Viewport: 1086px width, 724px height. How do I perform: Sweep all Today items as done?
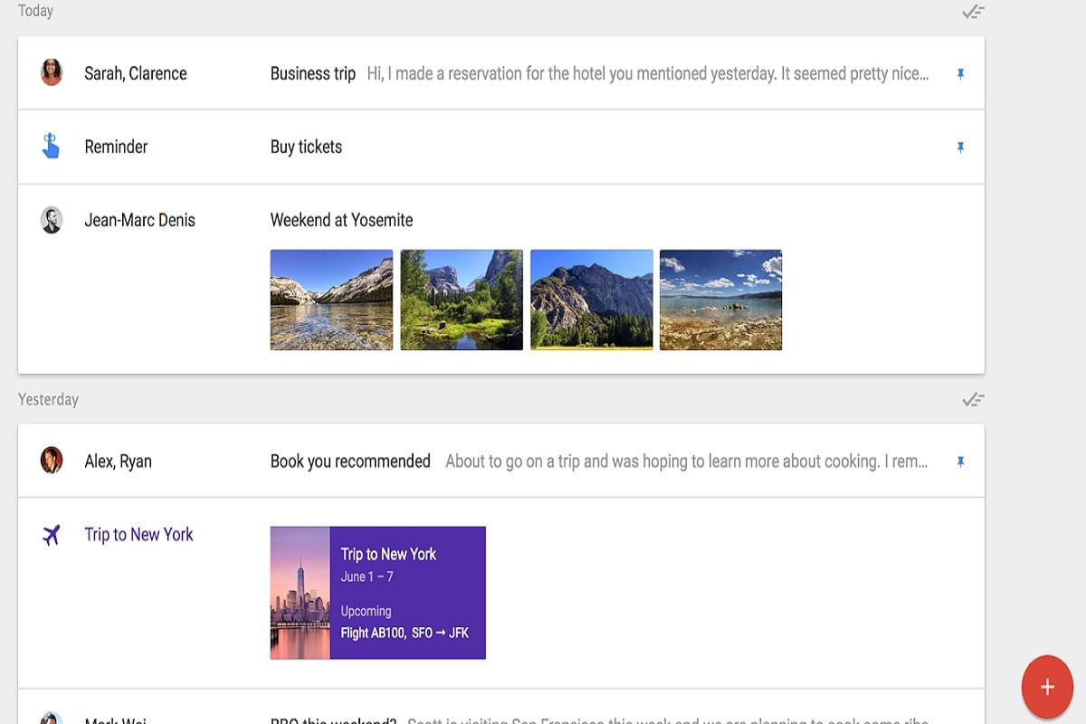coord(972,12)
